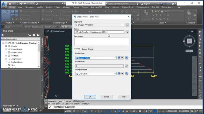Click the profile style detail icon
This screenshot has height=114, width=204.
(x=127, y=58)
